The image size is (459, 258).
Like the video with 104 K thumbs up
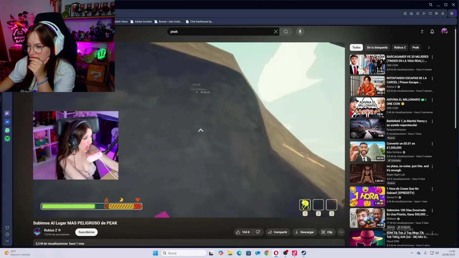243,232
